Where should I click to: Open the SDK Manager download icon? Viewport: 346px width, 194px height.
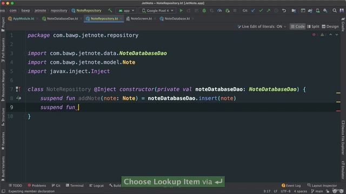click(325, 11)
